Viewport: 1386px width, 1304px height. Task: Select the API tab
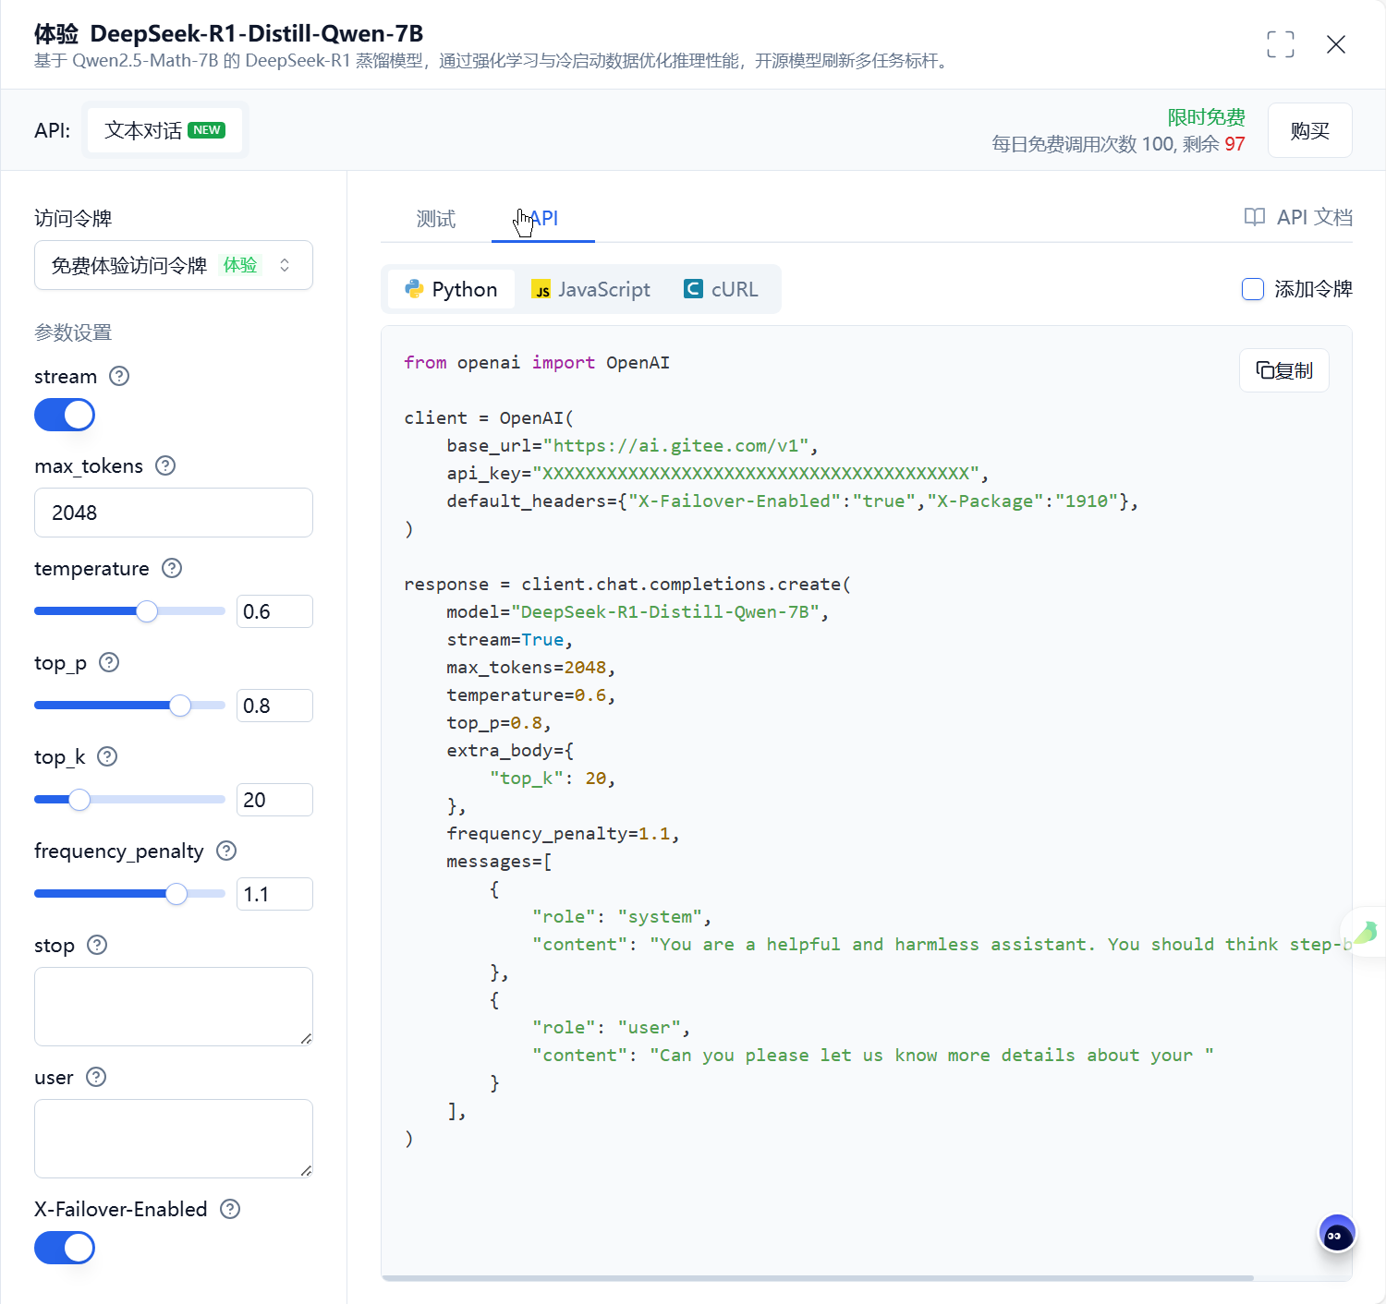pos(543,219)
